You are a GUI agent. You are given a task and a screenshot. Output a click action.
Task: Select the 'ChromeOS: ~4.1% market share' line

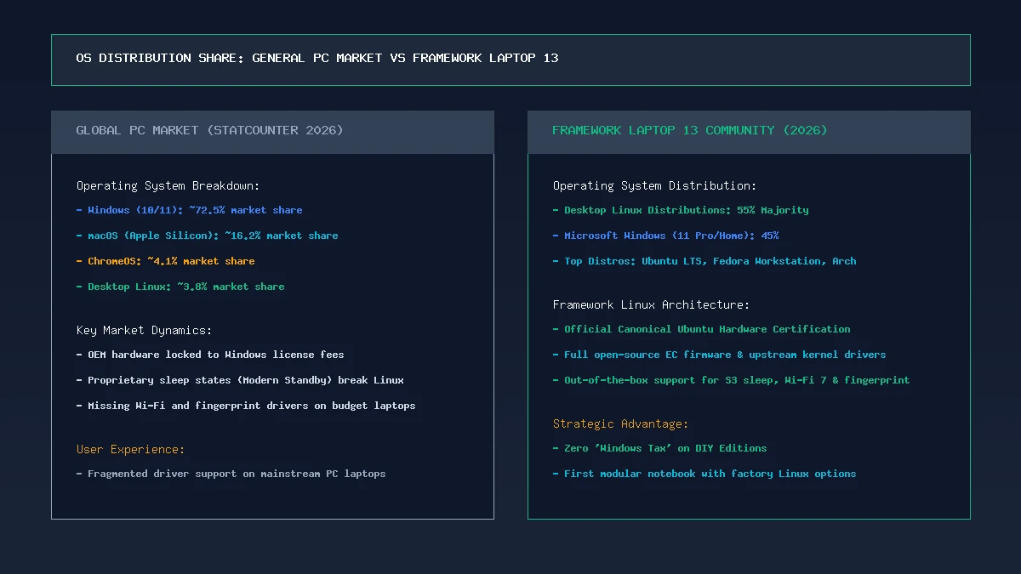165,261
